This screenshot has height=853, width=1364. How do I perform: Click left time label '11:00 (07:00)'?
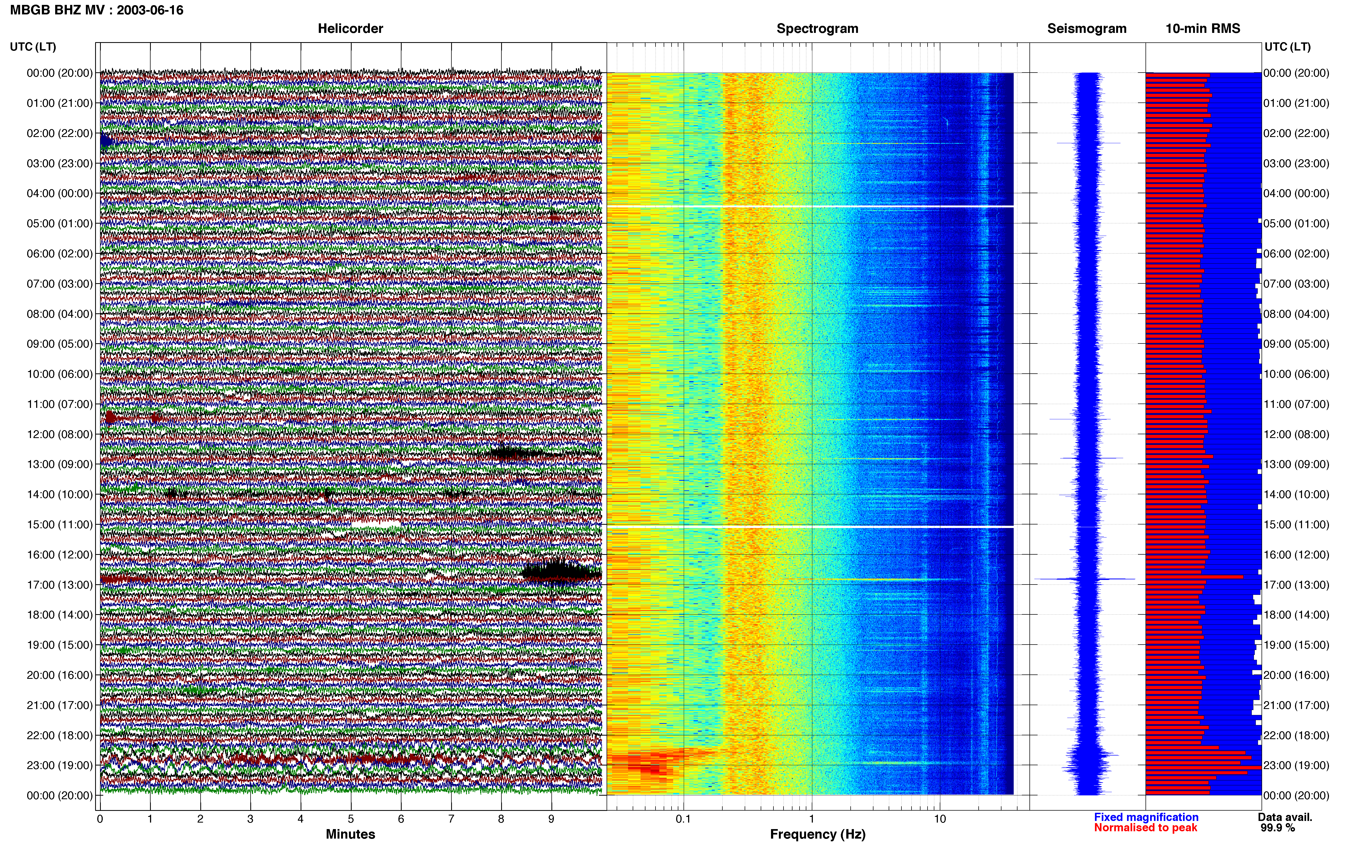[60, 404]
